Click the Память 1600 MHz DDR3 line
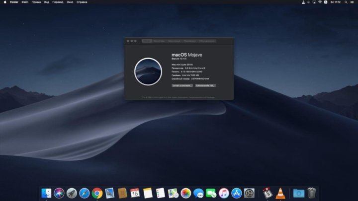The height and width of the screenshot is (201, 358). coord(187,72)
